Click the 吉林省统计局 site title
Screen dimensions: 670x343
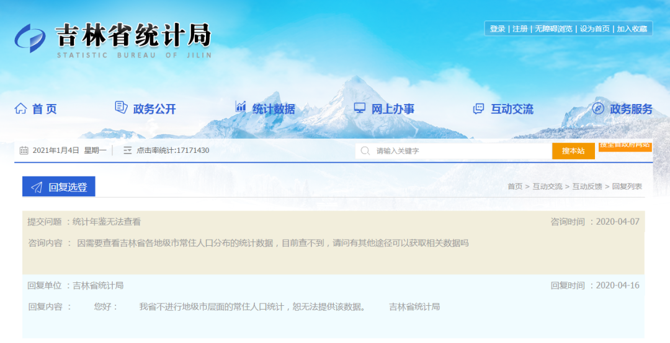coord(133,35)
